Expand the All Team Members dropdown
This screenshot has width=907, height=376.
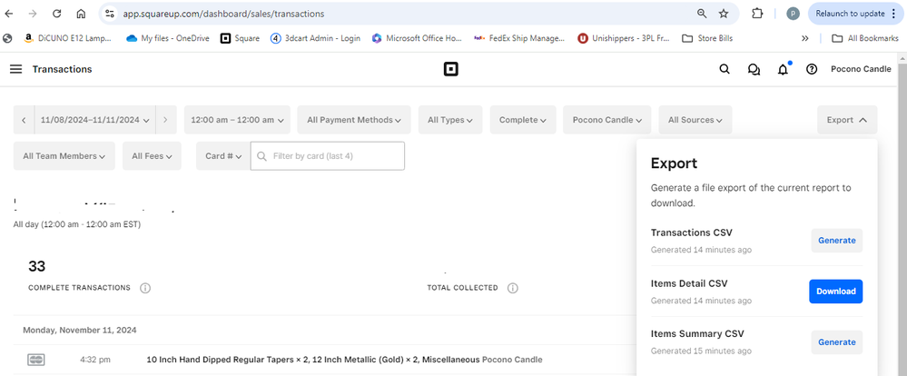click(64, 156)
